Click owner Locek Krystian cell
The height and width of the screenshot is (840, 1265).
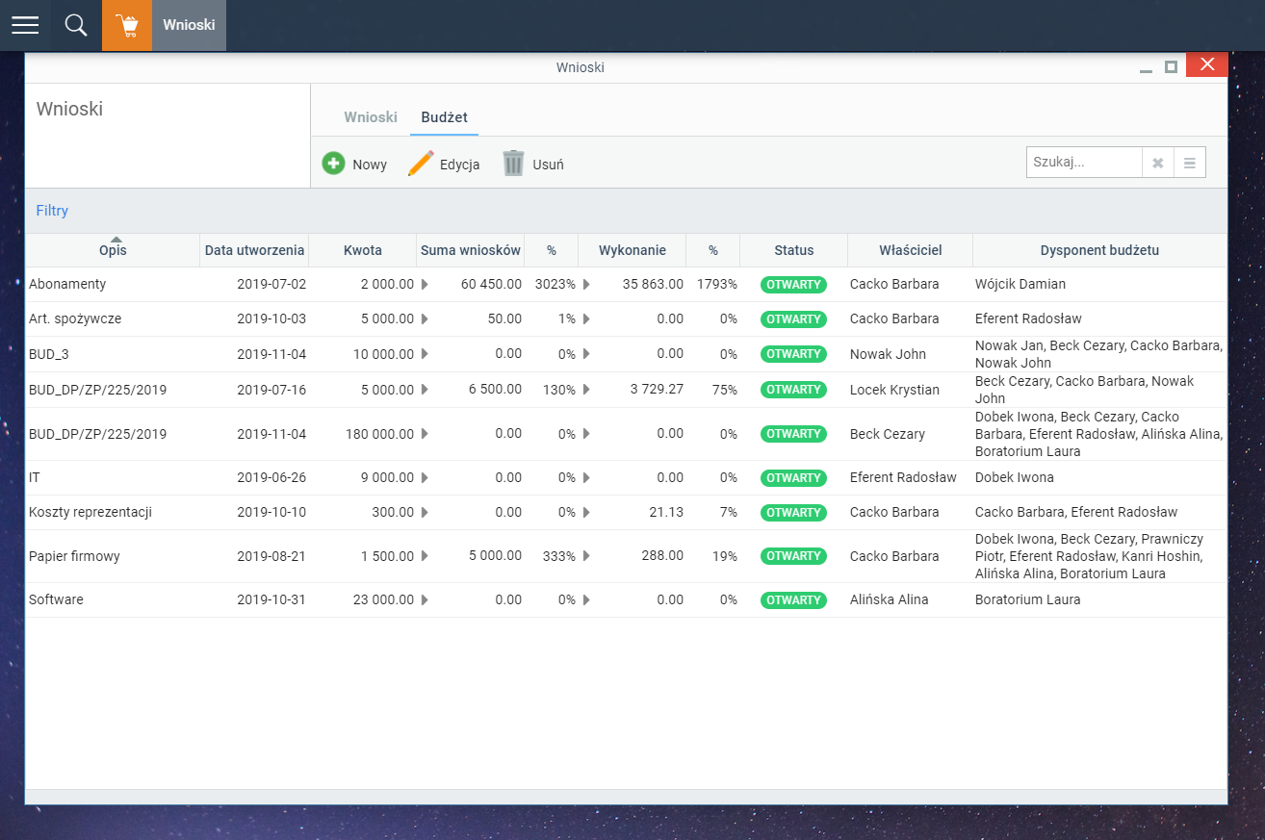[x=894, y=390]
